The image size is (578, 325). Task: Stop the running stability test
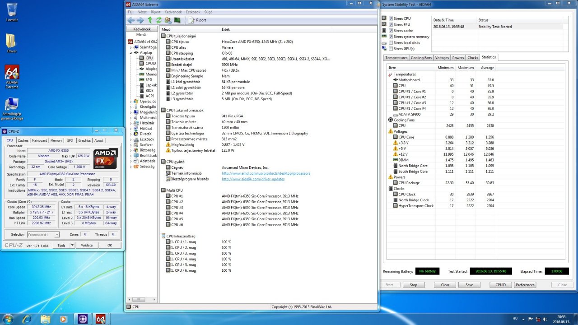click(x=413, y=285)
